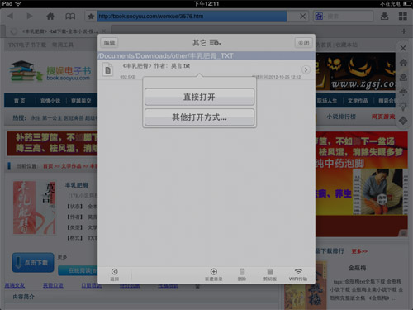Tap the list view icon beside 其它 title

[216, 43]
